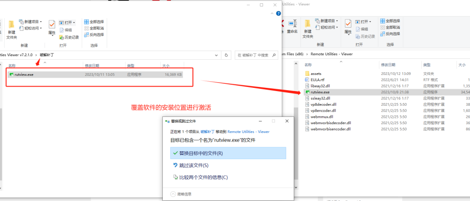Image resolution: width=470 pixels, height=201 pixels.
Task: Click 反向选择 in right window
Action: pyautogui.click(x=390, y=34)
